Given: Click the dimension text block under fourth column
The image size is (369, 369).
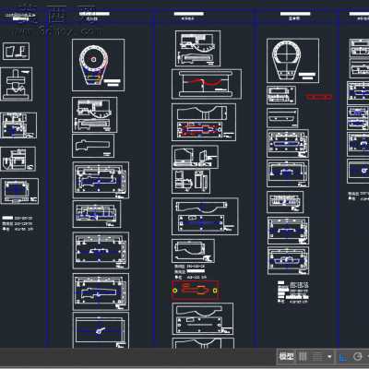Looking at the screenshot, I should 293,292.
